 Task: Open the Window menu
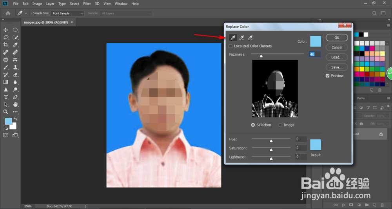pos(121,4)
